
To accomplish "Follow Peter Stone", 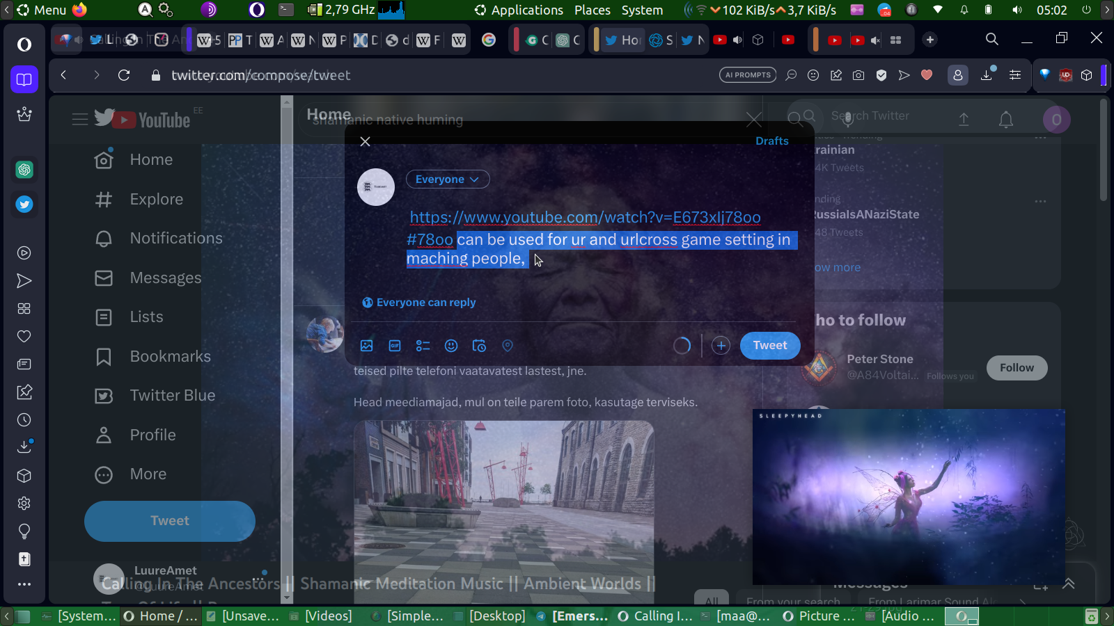I will [1017, 368].
